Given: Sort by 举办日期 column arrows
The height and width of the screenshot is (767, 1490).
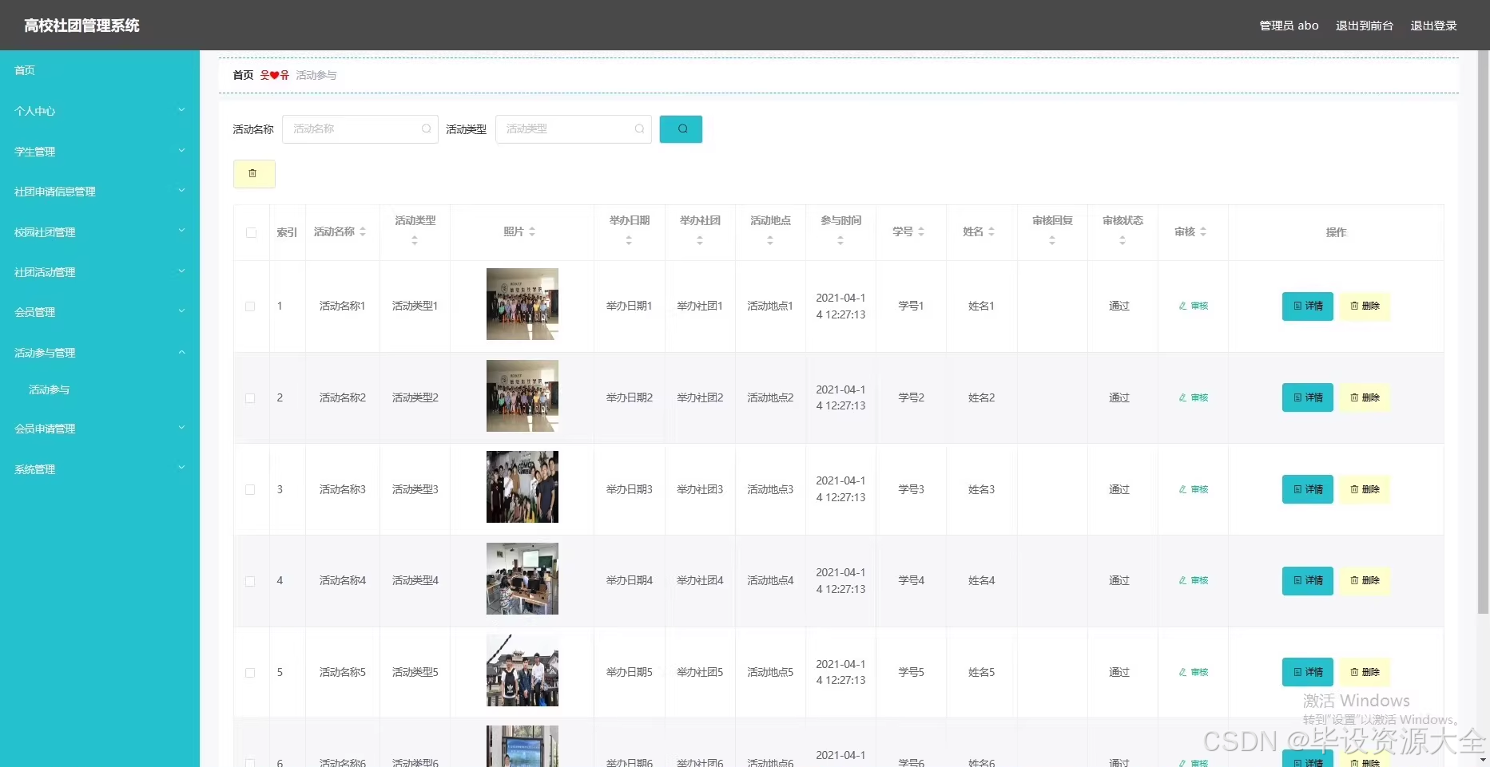Looking at the screenshot, I should pos(629,240).
